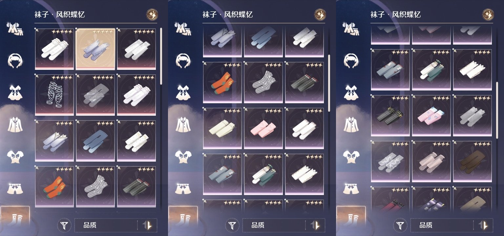The height and width of the screenshot is (236, 504).
Task: Switch sort direction arrows in rightmost panel
Action: point(484,226)
